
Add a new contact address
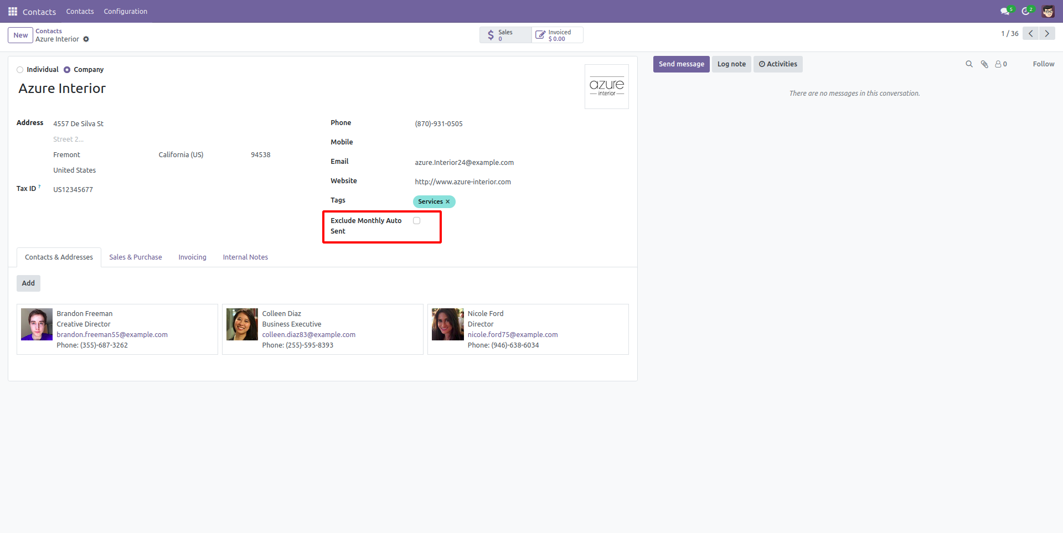(x=28, y=283)
